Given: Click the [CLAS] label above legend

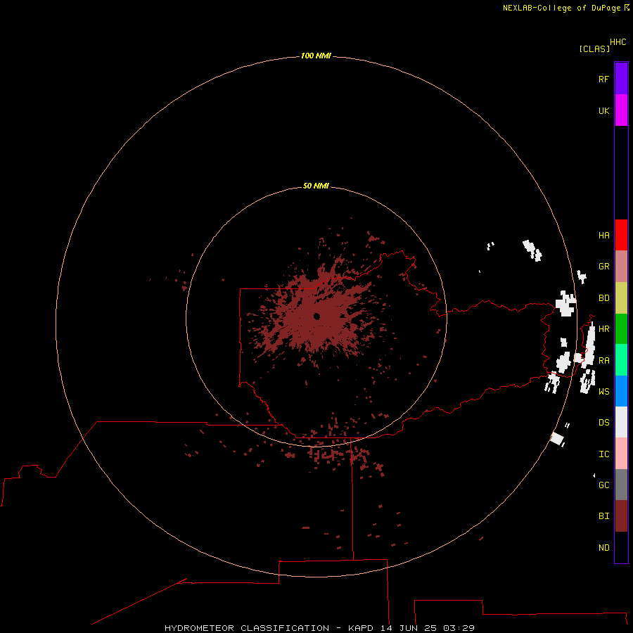Looking at the screenshot, I should pos(594,49).
